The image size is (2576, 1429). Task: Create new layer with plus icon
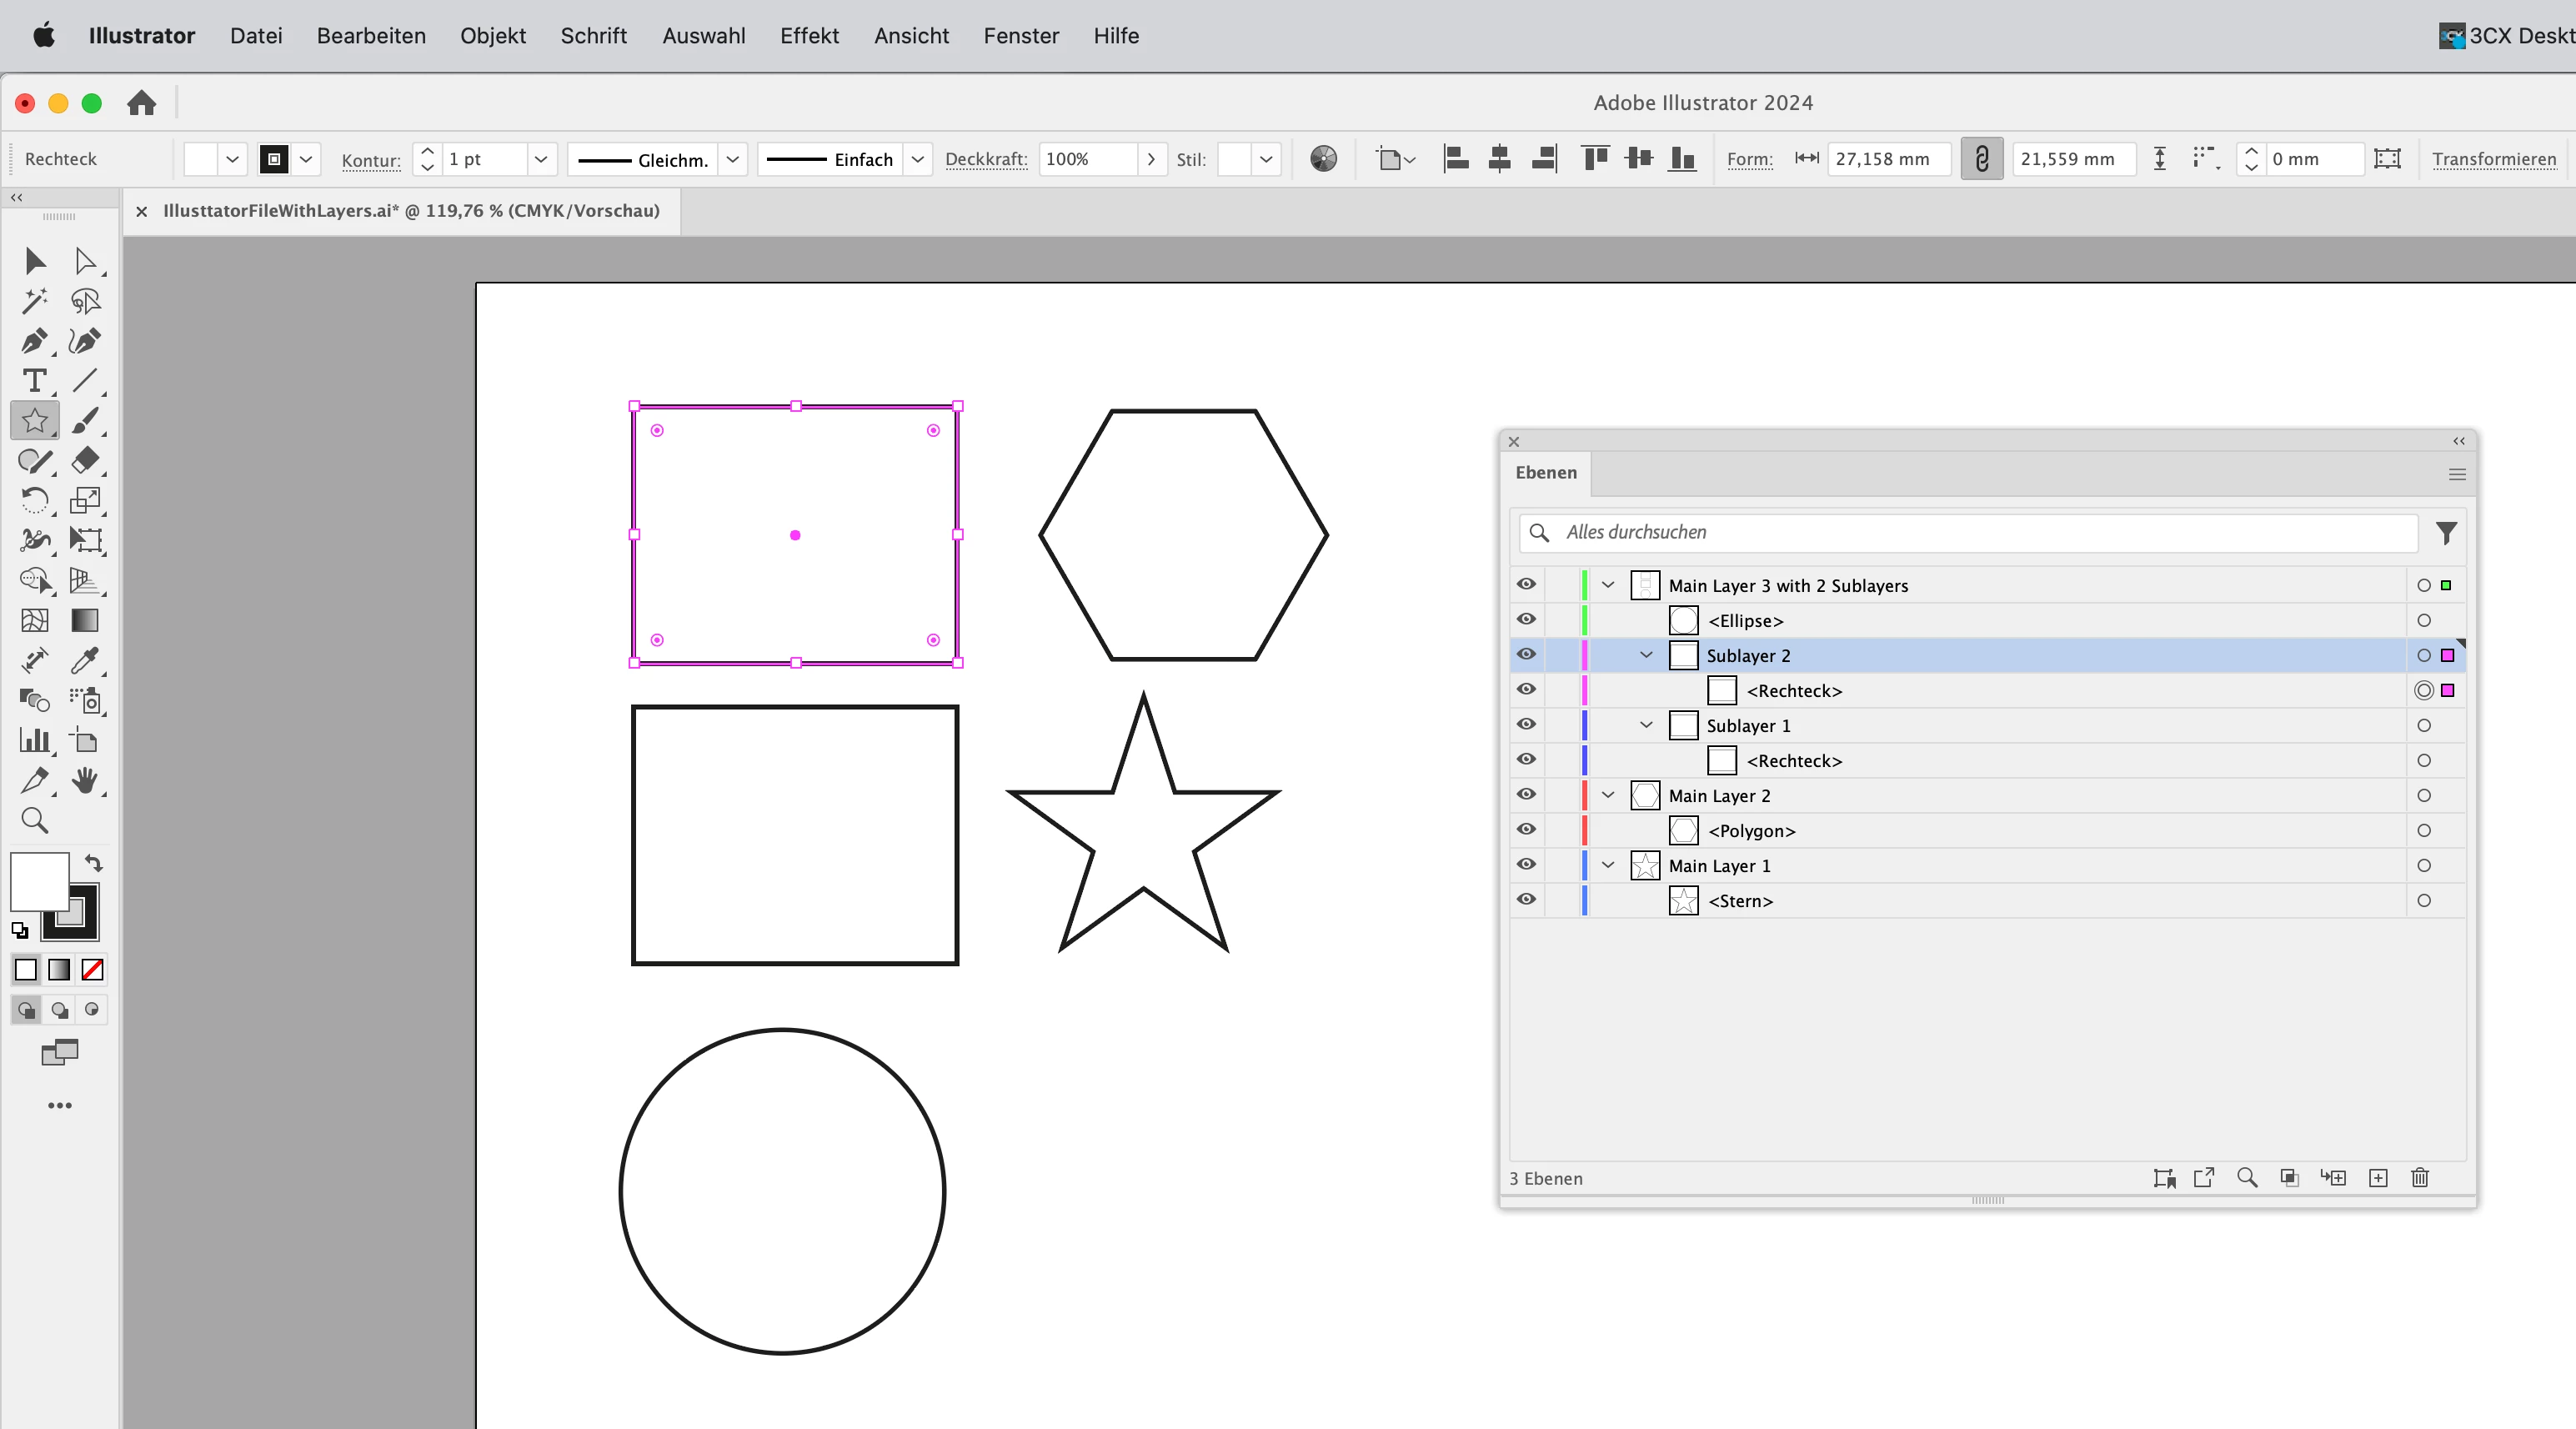[2378, 1178]
